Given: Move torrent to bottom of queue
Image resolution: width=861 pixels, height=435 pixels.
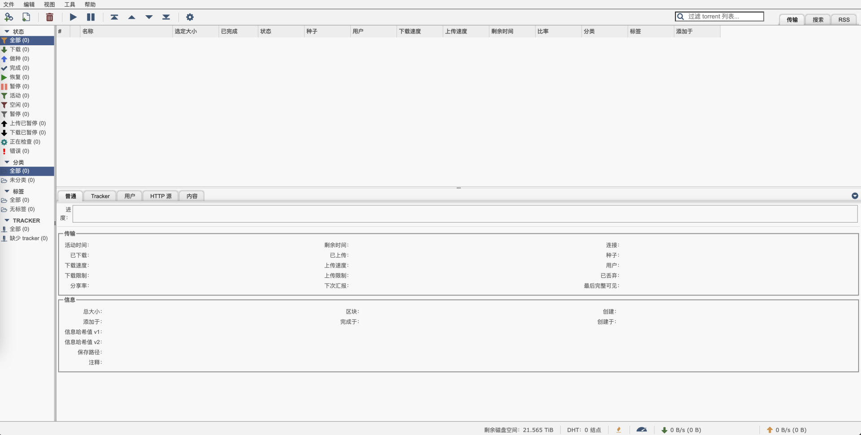Looking at the screenshot, I should [166, 17].
